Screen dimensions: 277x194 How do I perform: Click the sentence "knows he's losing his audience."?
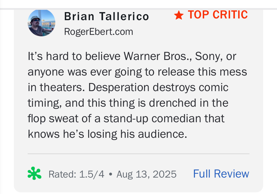pos(107,134)
